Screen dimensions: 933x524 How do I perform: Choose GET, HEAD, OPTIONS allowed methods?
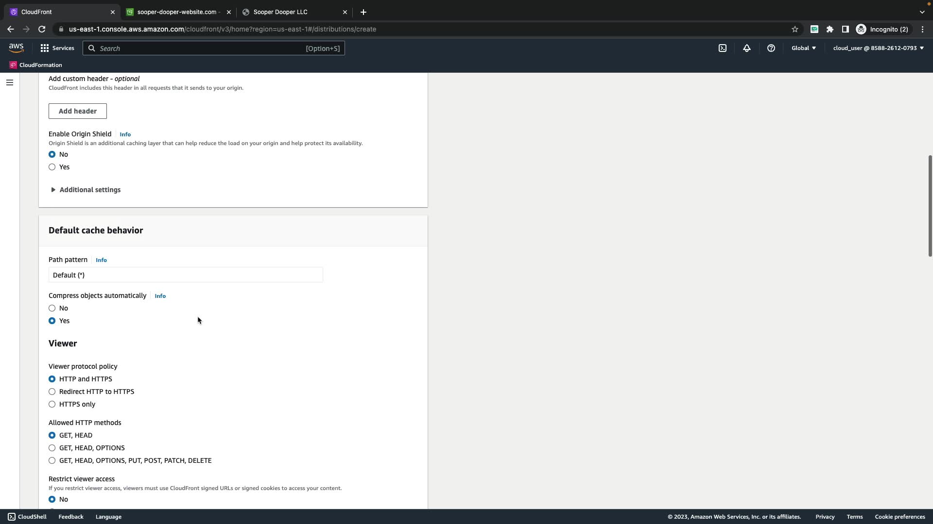(x=52, y=448)
